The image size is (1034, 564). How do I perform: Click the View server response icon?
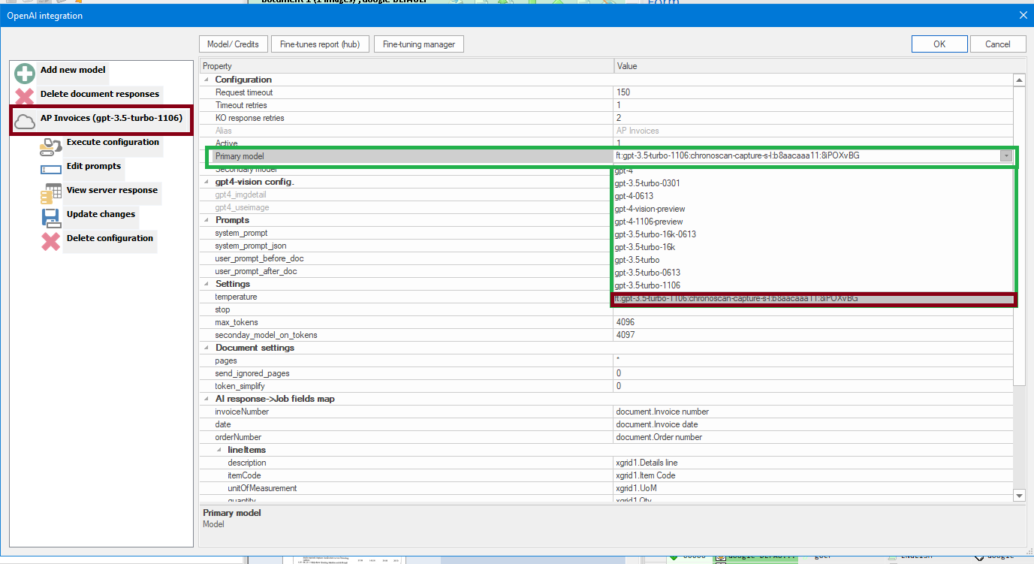(50, 194)
